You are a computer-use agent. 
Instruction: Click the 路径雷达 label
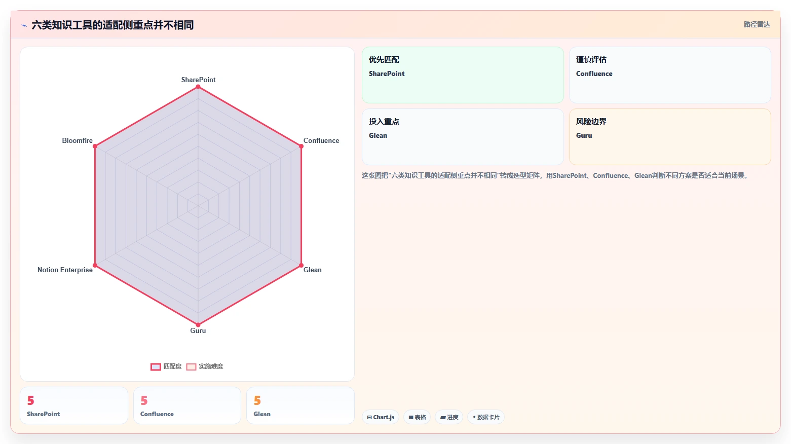tap(757, 24)
